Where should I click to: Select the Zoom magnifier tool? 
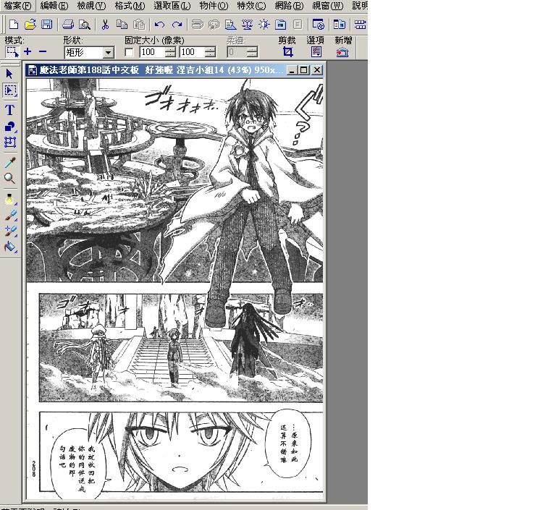(9, 179)
